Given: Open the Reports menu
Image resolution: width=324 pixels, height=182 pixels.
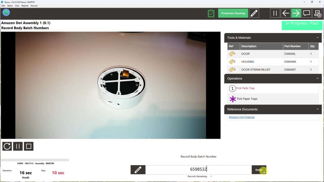Looking at the screenshot, I should pos(25,6).
